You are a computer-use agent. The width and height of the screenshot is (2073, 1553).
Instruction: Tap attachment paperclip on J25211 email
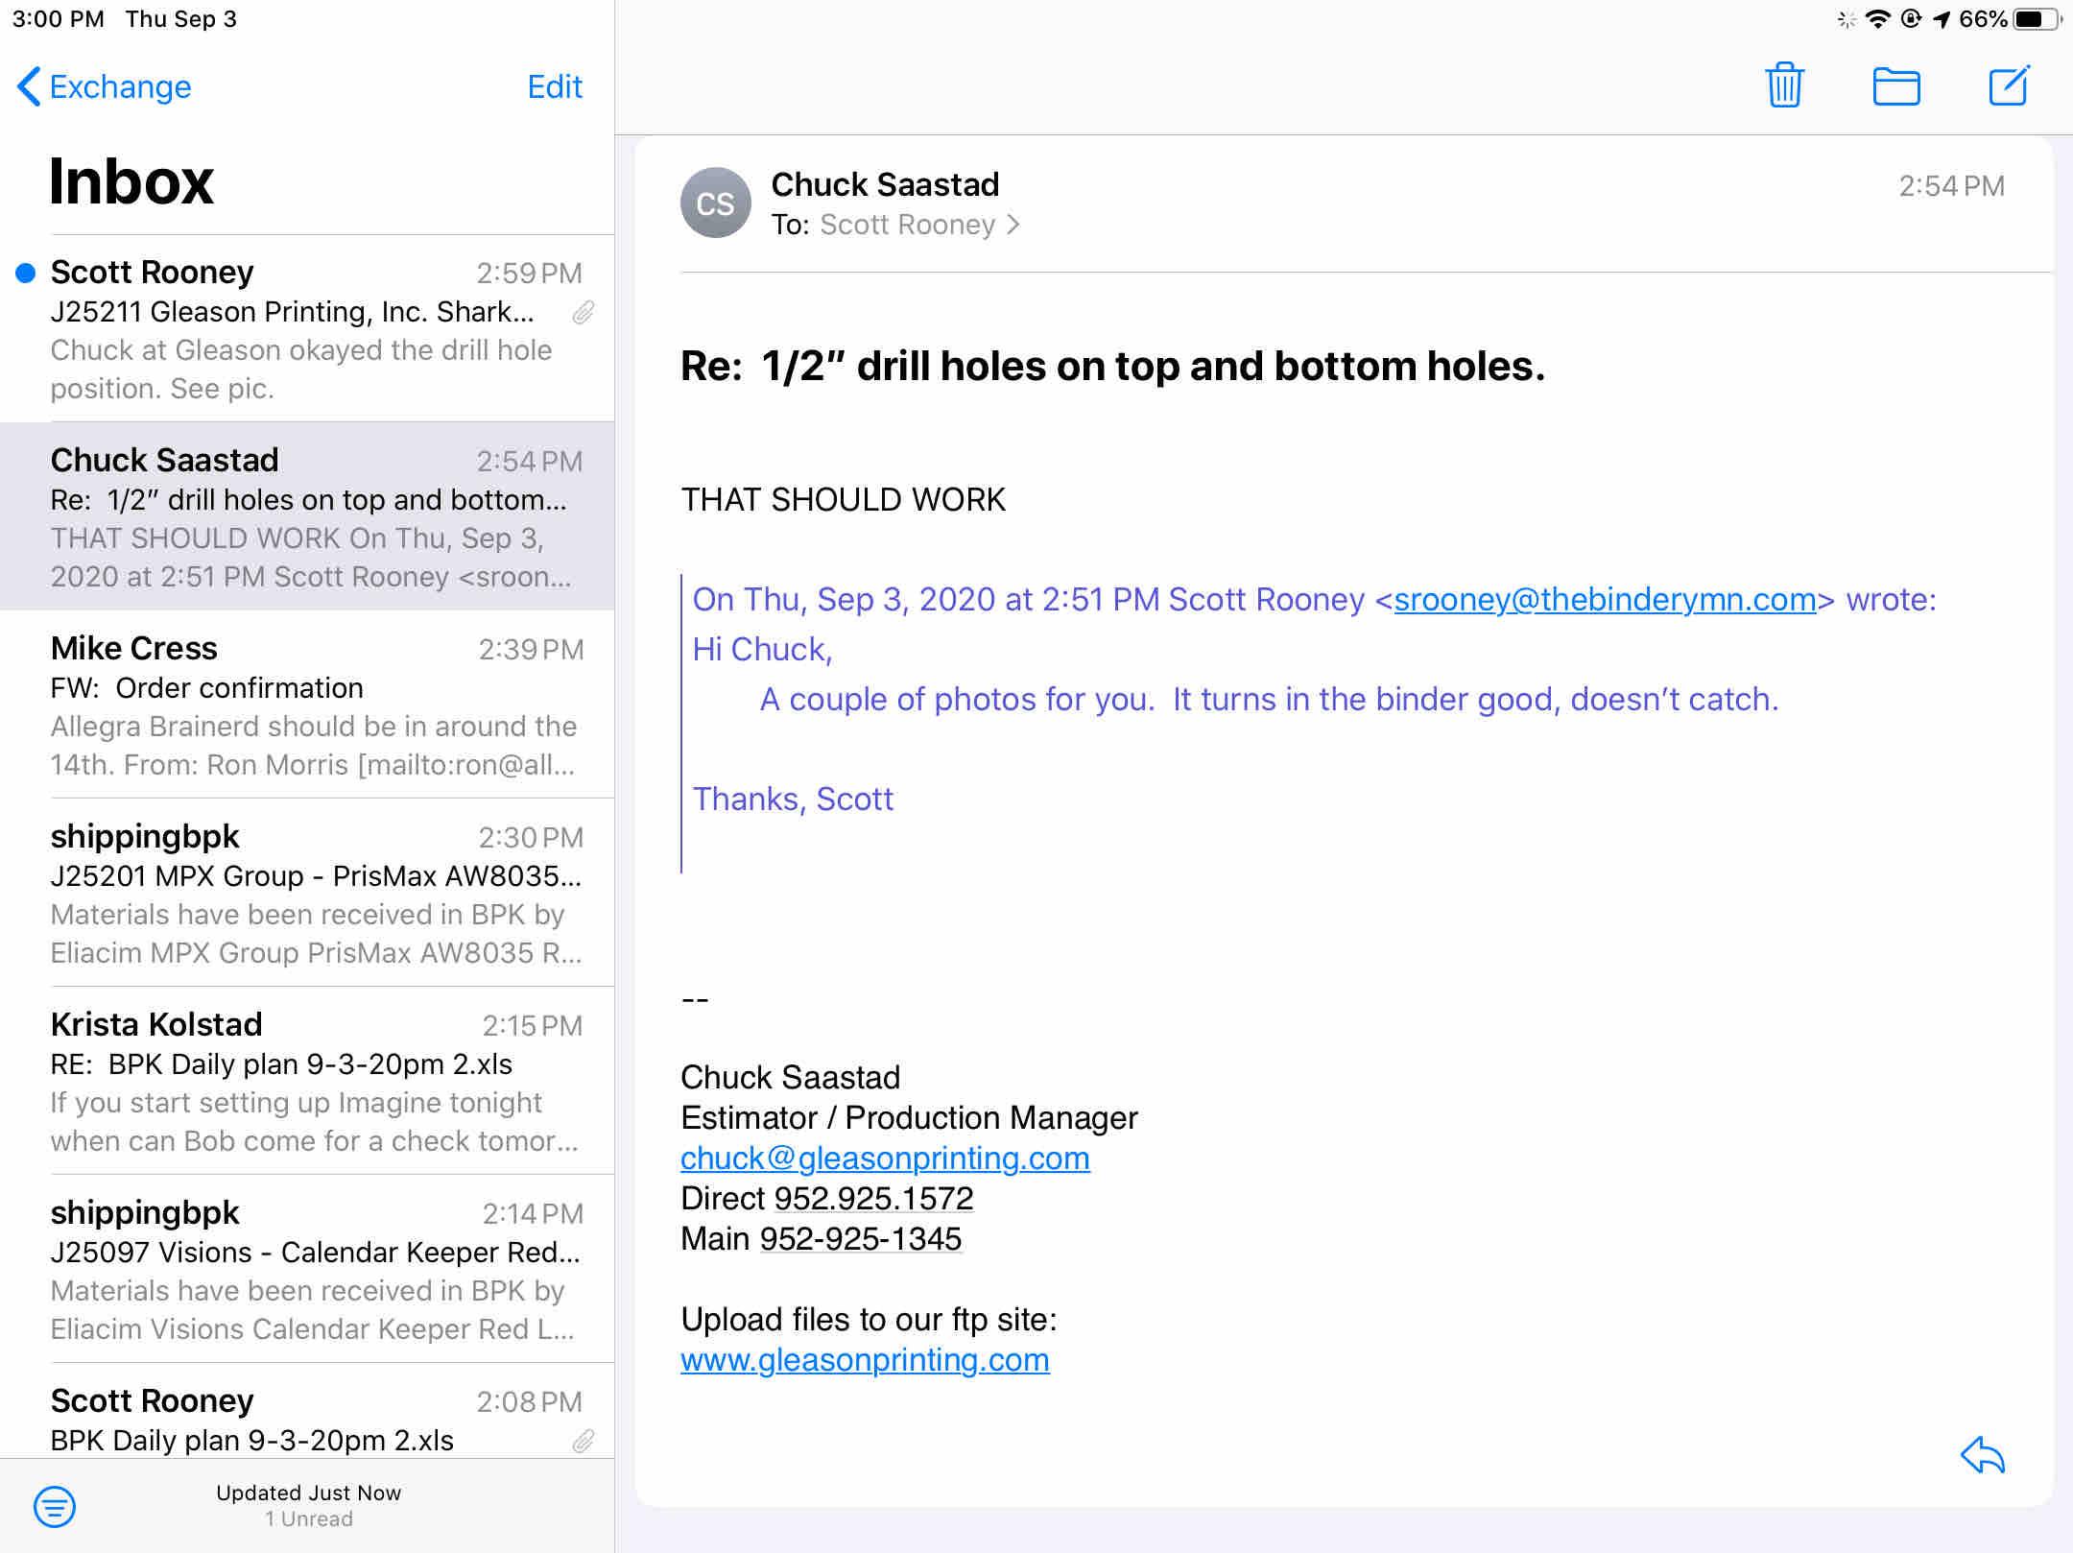[x=584, y=313]
